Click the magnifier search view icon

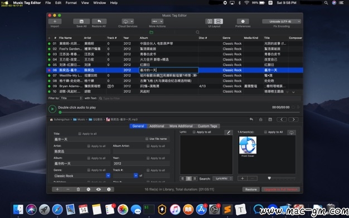point(197,32)
